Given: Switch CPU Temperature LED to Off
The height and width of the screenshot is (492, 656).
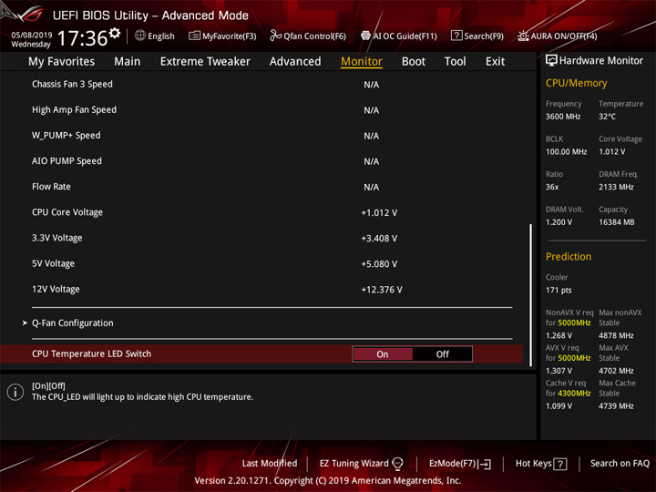Looking at the screenshot, I should click(x=442, y=354).
